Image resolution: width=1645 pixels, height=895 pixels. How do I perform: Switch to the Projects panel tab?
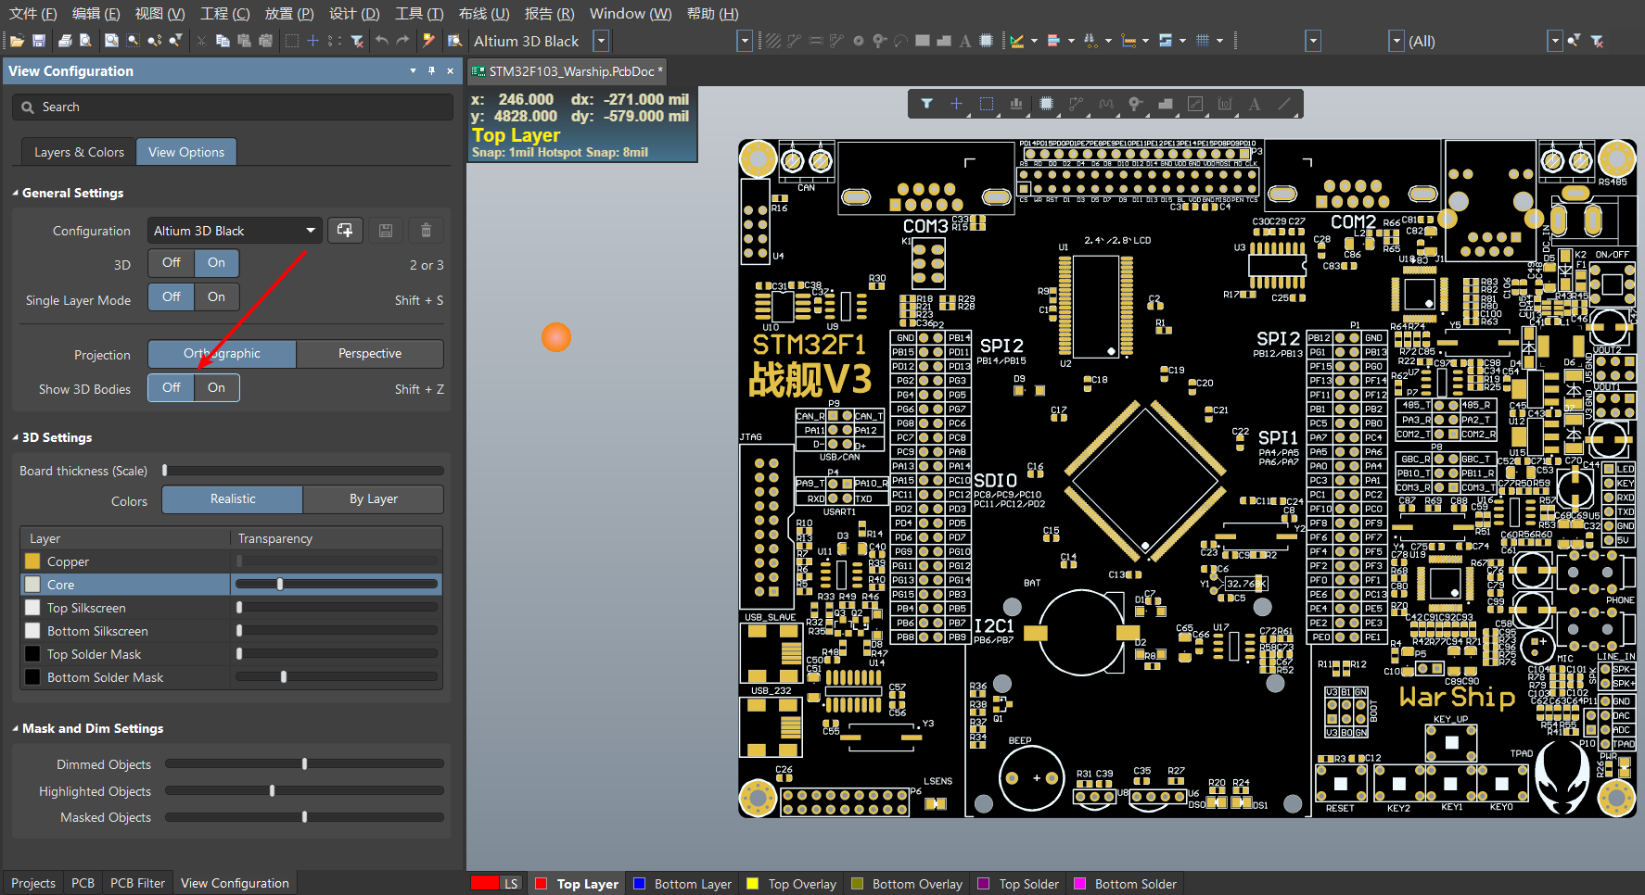tap(33, 884)
